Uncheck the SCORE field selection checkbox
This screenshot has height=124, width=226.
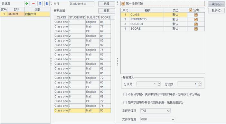click(196, 29)
